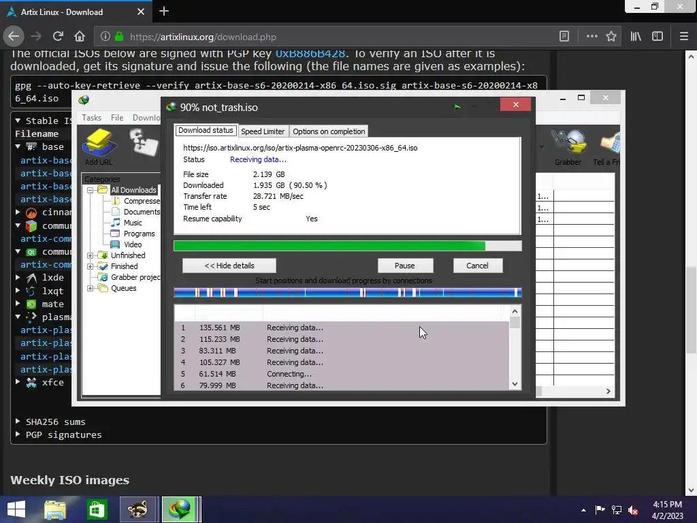Viewport: 697px width, 523px height.
Task: Click the green padlock security icon
Action: 119,37
